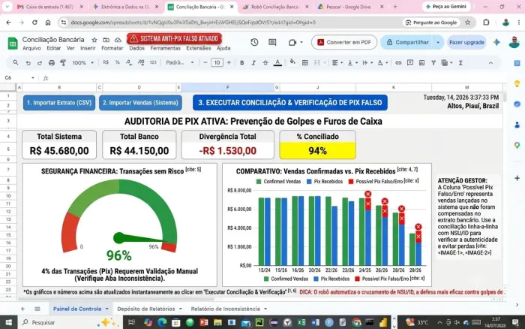
Task: Insert a link
Action: click(x=398, y=62)
